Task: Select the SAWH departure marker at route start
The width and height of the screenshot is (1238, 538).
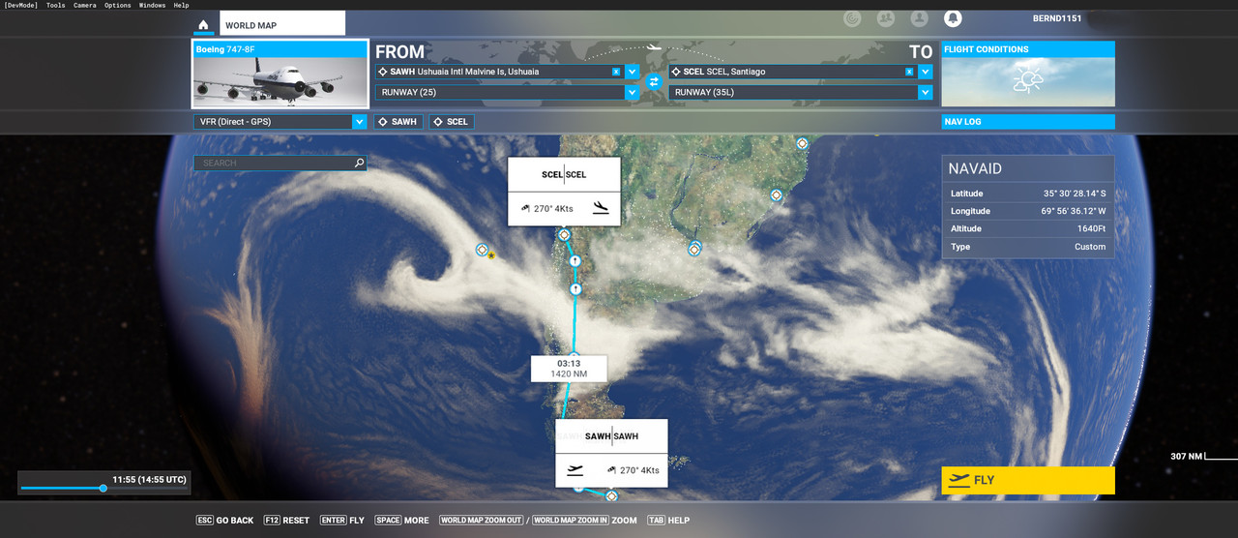Action: tap(611, 495)
